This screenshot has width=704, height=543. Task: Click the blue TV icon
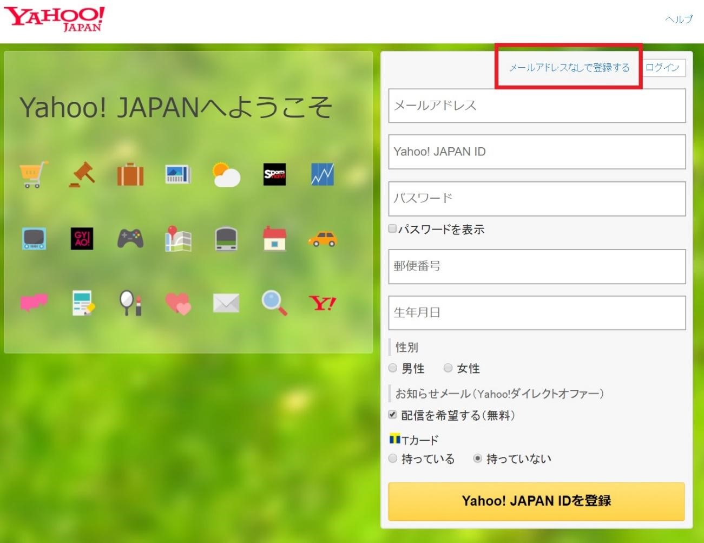(34, 239)
